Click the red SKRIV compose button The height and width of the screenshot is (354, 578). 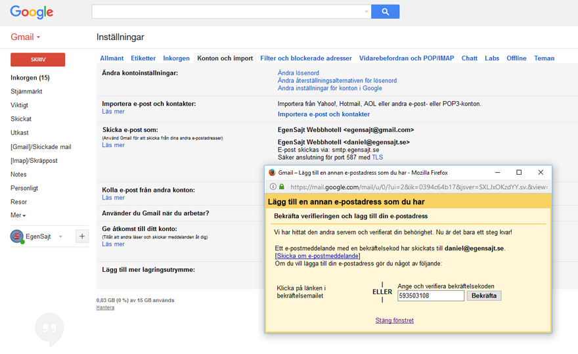[x=37, y=59]
